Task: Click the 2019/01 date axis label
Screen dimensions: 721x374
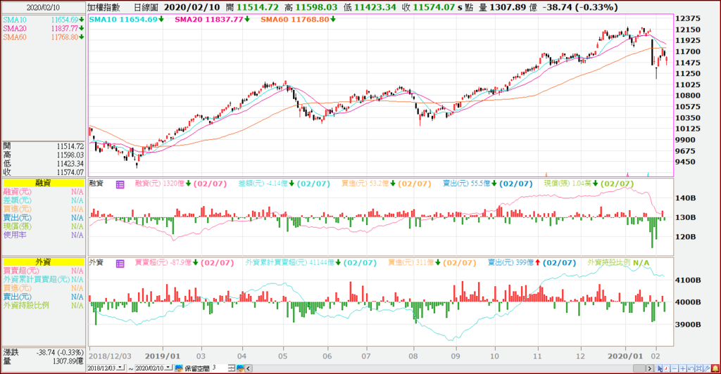Action: point(163,356)
